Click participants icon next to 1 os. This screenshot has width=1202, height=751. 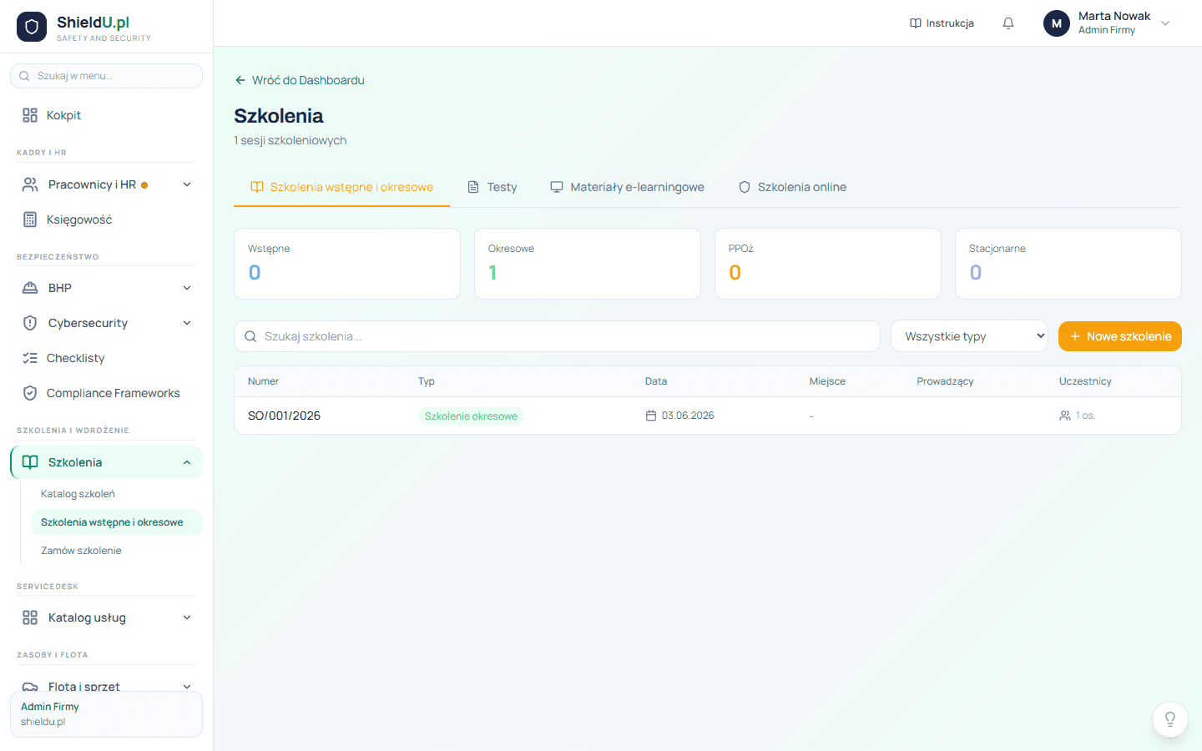(1065, 416)
